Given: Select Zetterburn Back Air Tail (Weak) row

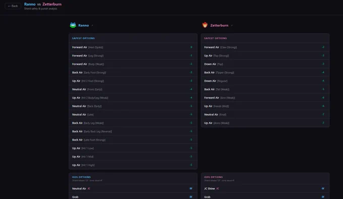Looking at the screenshot, I should coord(265,89).
